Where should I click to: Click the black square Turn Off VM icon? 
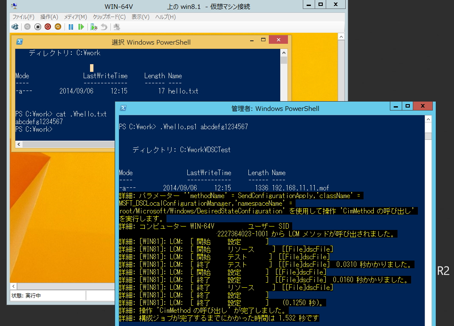coord(38,27)
